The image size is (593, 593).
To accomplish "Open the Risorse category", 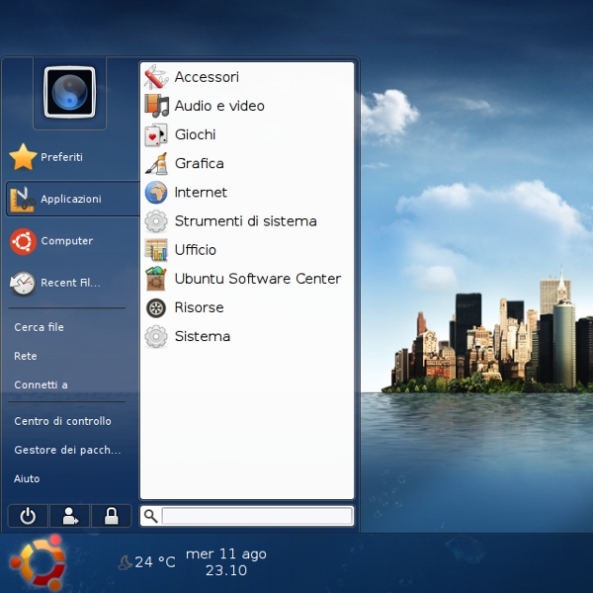I will click(x=247, y=307).
